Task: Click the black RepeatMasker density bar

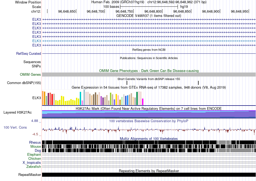Action: [x=148, y=175]
